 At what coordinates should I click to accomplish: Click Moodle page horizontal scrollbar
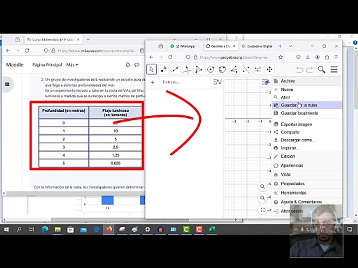[73, 194]
